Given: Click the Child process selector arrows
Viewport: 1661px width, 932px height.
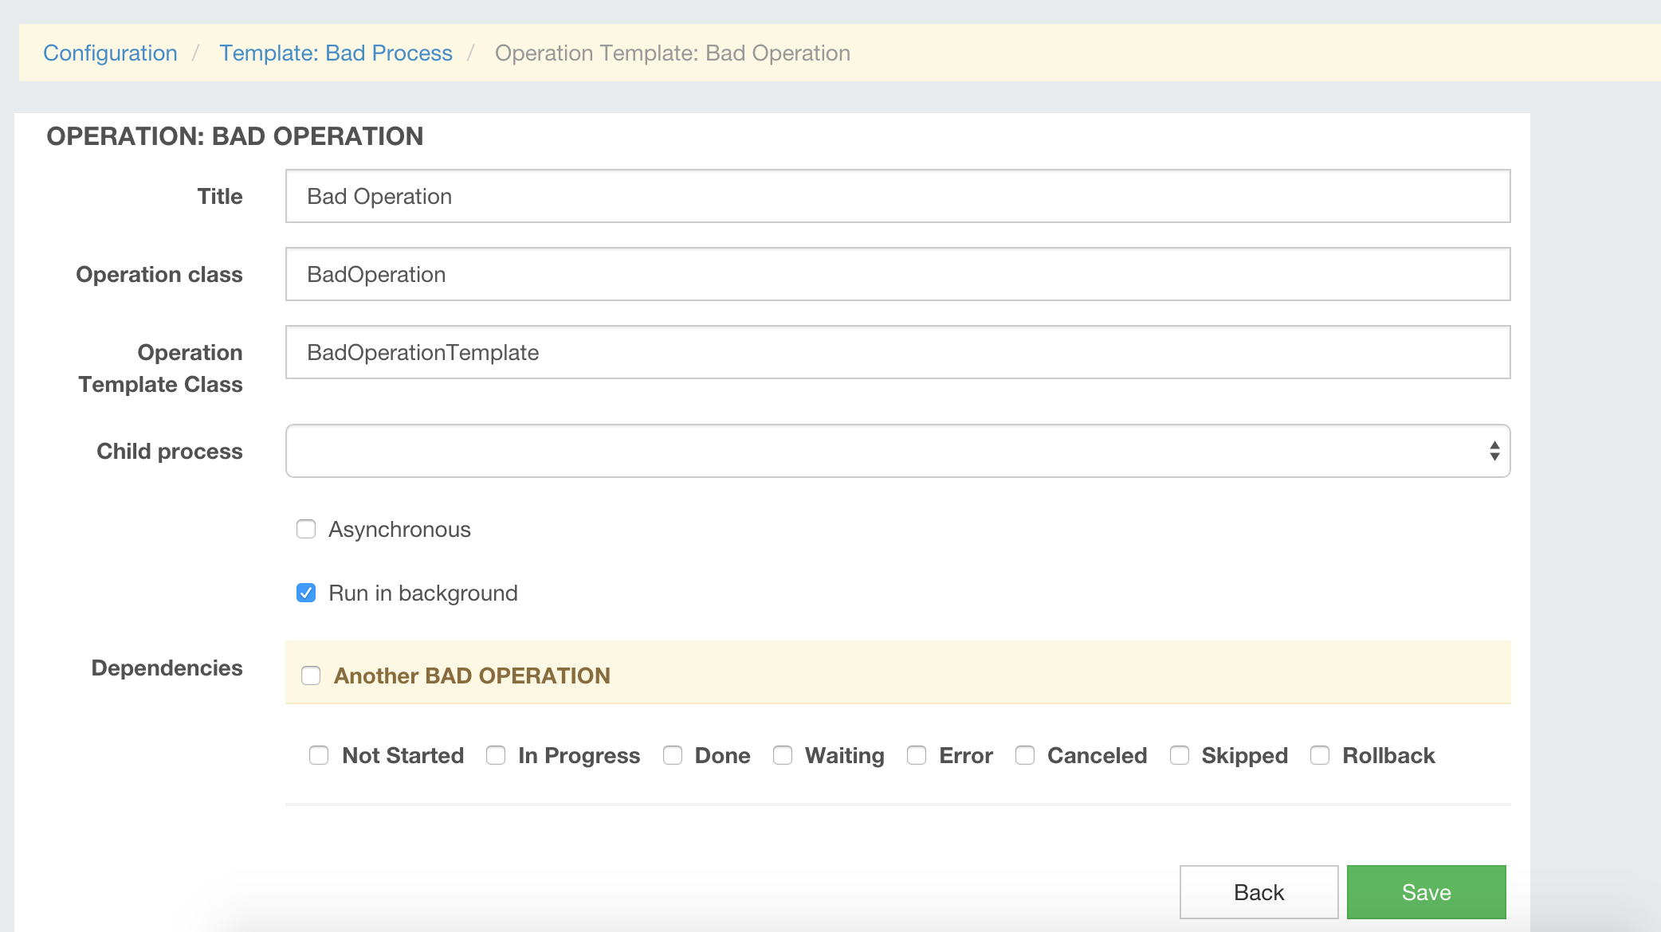Looking at the screenshot, I should (1494, 451).
